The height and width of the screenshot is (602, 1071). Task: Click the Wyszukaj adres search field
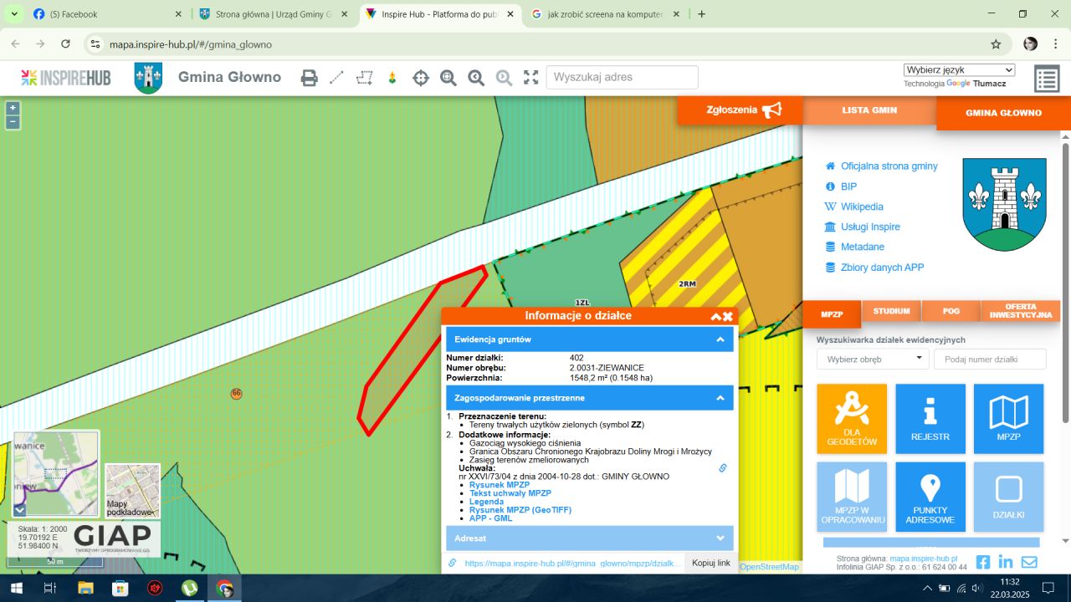pos(622,78)
